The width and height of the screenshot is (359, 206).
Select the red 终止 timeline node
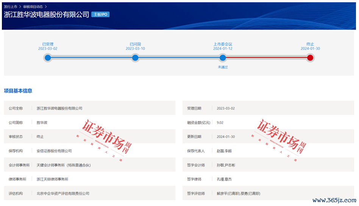point(310,58)
